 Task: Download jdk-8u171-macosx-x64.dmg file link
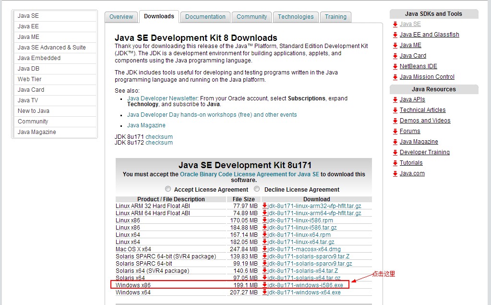pos(304,249)
